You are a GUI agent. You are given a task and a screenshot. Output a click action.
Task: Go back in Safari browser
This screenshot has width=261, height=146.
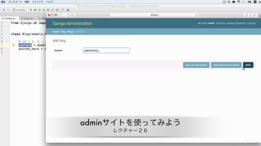pyautogui.click(x=61, y=15)
